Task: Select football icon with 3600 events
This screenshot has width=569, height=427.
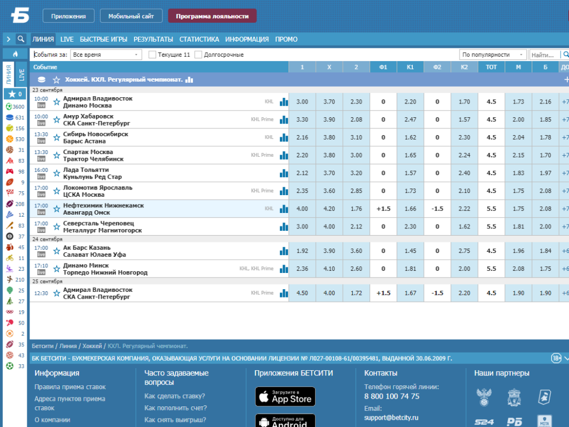Action: coord(9,106)
